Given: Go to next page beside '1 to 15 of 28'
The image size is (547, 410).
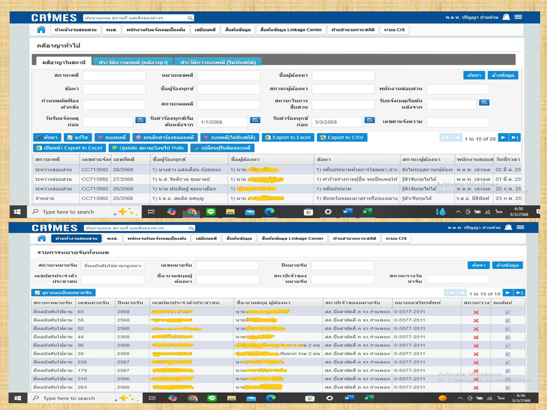Looking at the screenshot, I should (x=503, y=138).
